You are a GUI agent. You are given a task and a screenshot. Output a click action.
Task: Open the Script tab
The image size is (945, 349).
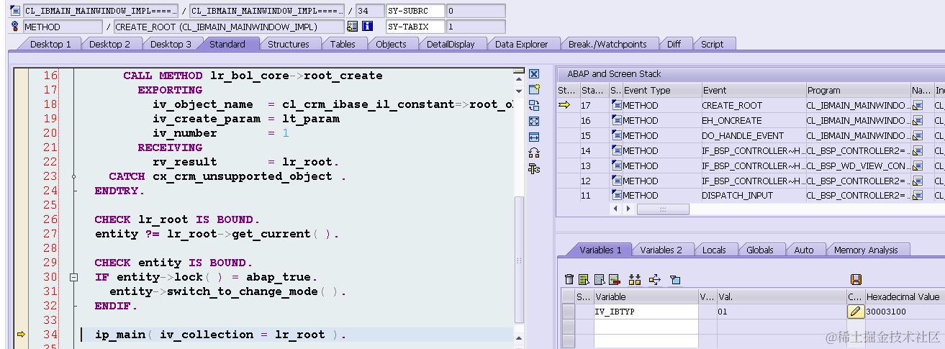tap(713, 44)
